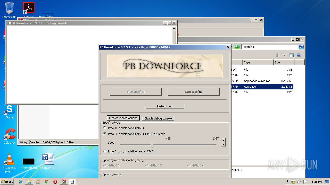Switch to the WinRAR taskbar item
Screen dimensions: 330x185
click(64, 182)
